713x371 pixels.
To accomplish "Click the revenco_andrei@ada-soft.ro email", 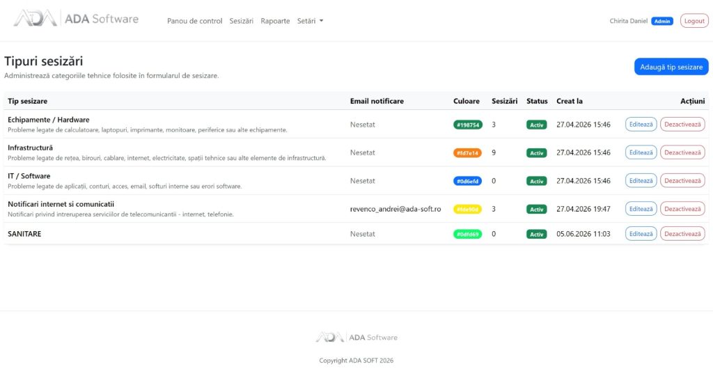I will pos(395,209).
